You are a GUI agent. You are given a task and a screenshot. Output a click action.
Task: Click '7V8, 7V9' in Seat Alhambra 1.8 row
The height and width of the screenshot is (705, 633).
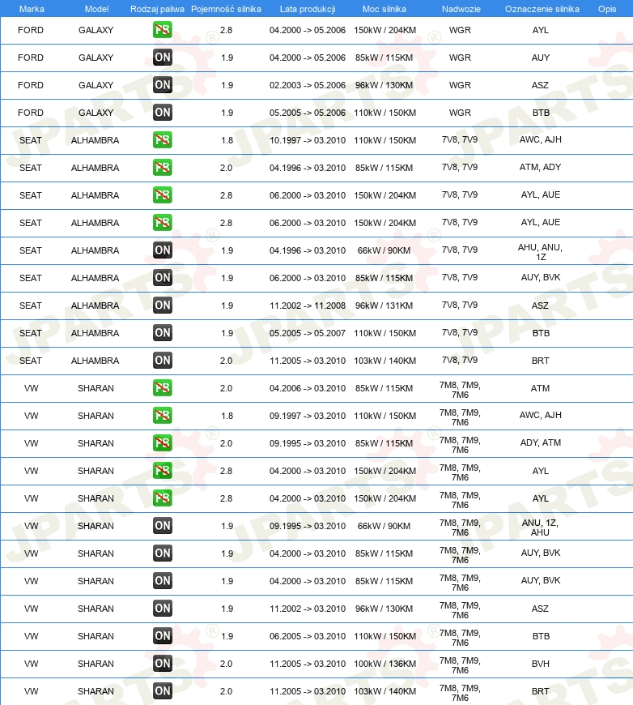(x=460, y=139)
